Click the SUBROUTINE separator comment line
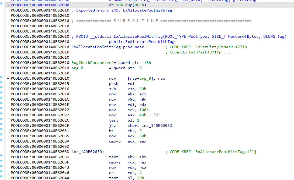 pyautogui.click(x=161, y=21)
